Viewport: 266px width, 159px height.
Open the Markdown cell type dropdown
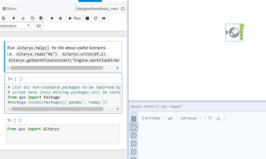click(15, 26)
